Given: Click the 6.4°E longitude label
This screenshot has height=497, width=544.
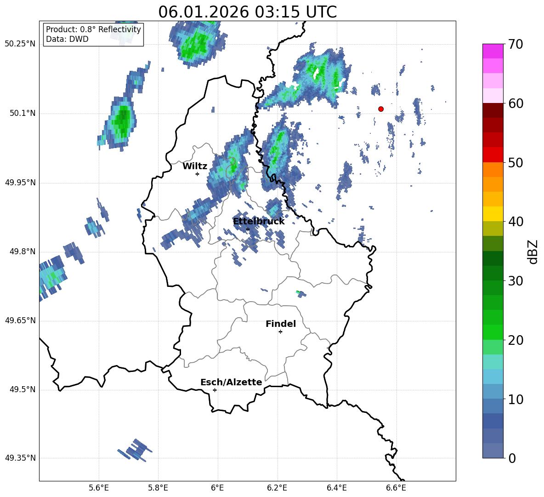Looking at the screenshot, I should pyautogui.click(x=336, y=488).
